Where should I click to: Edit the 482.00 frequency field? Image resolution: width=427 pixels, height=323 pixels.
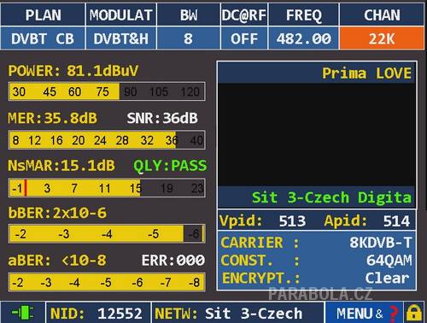pos(303,38)
